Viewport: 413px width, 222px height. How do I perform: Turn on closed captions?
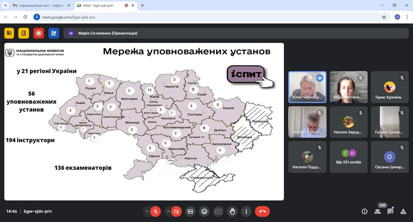point(190,211)
